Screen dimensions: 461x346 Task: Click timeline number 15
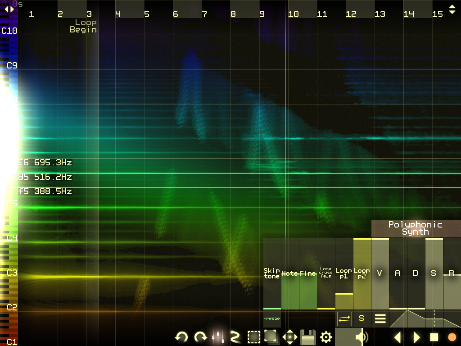point(438,14)
